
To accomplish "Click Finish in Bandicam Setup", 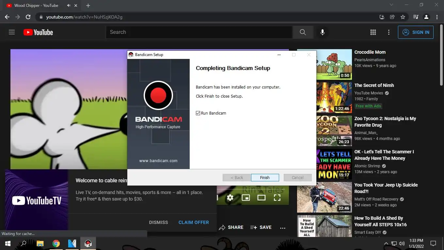I will [265, 177].
